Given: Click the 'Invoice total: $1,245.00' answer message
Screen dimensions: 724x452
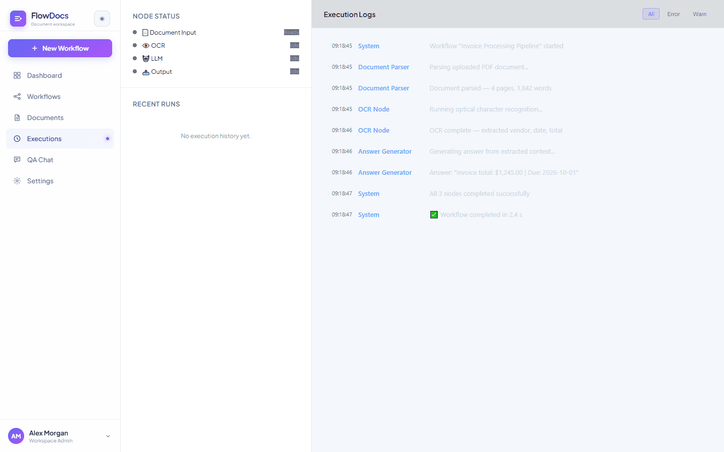Looking at the screenshot, I should 504,173.
